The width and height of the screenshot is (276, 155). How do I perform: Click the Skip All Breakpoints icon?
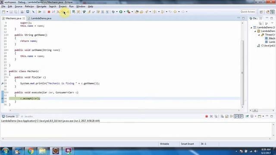click(x=33, y=12)
